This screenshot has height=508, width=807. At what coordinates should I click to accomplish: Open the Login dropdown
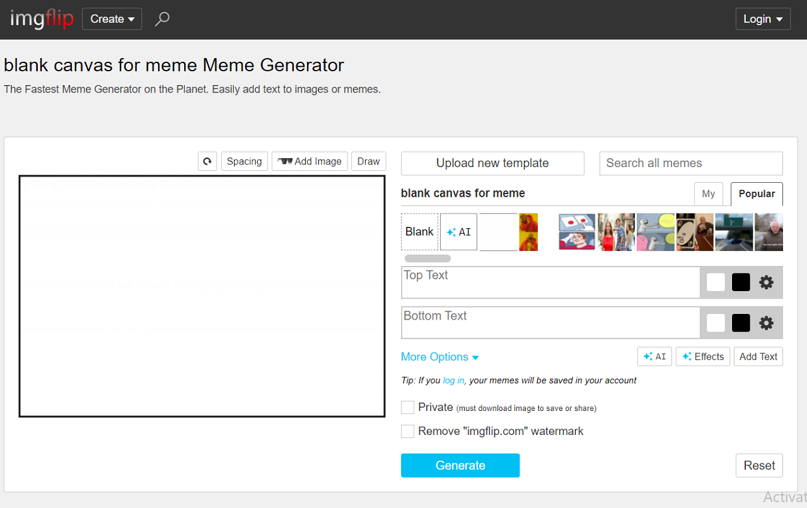click(x=763, y=19)
